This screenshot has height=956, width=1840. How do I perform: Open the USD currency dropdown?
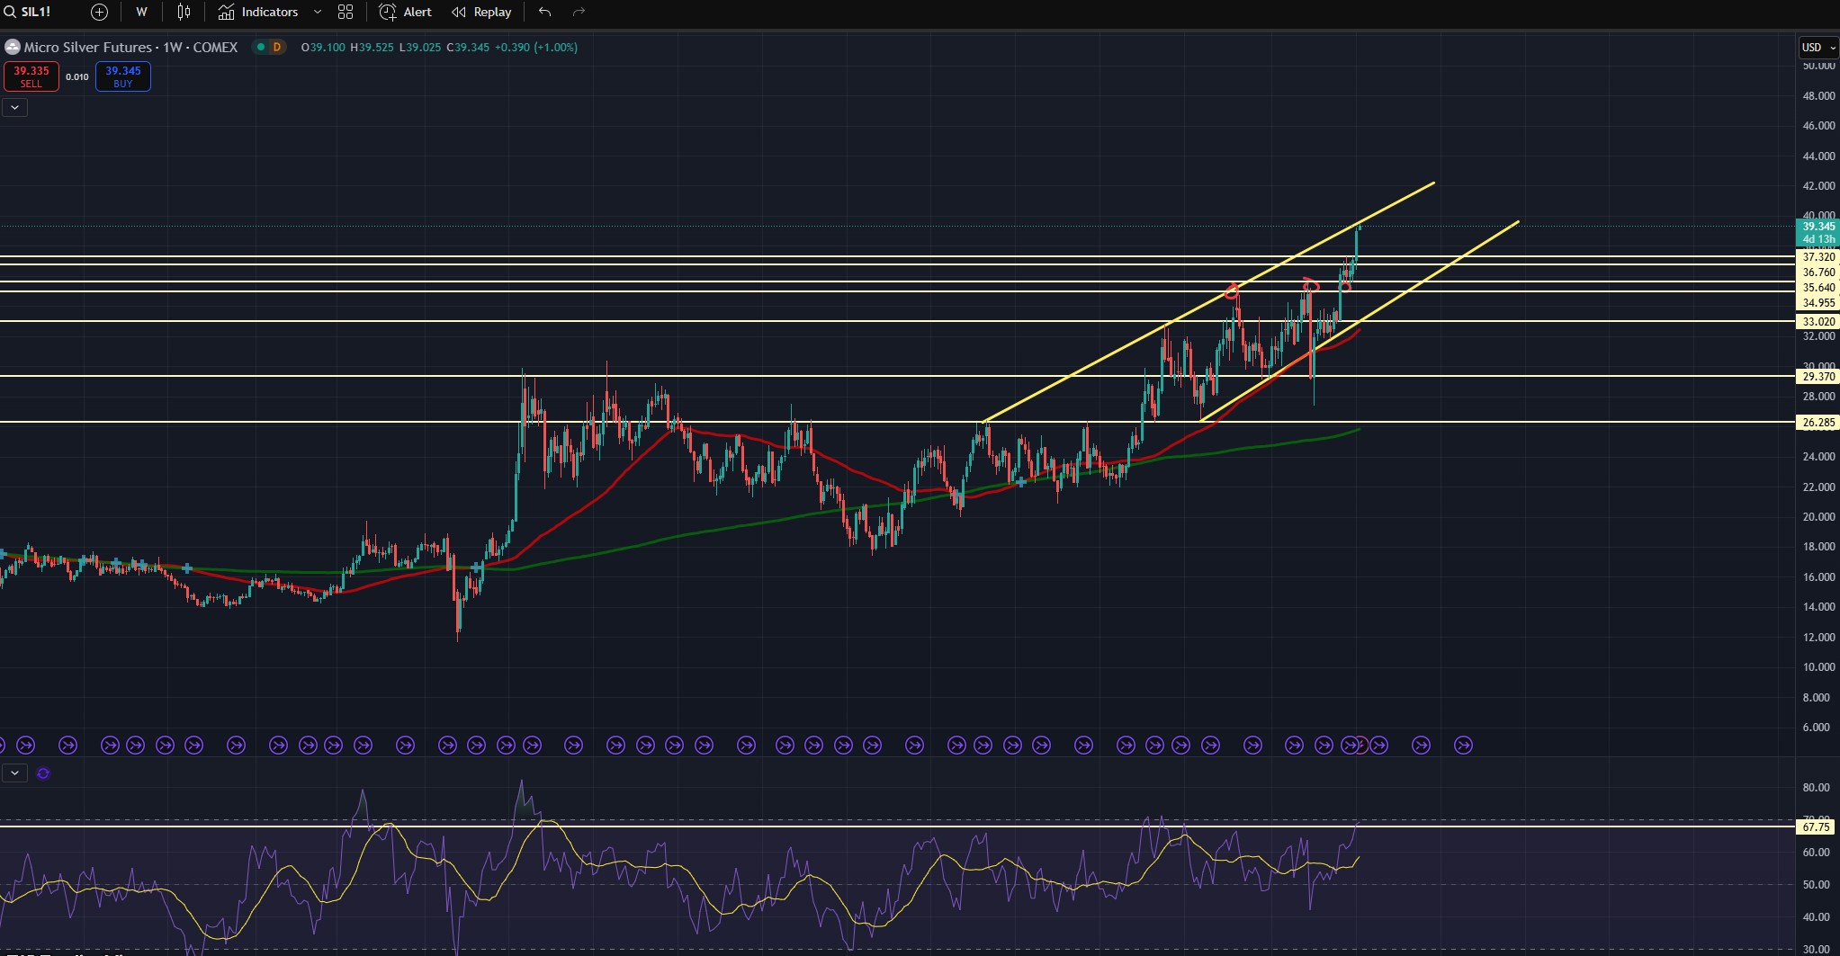coord(1818,47)
